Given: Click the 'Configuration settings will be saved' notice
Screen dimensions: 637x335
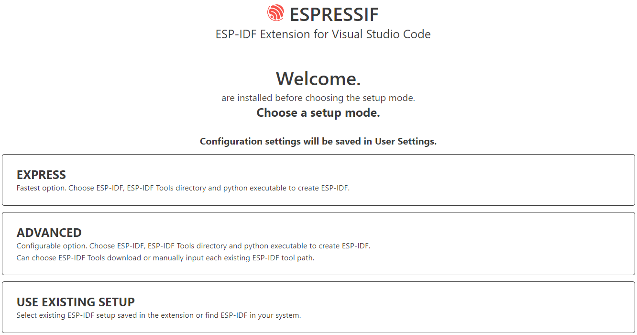Looking at the screenshot, I should (318, 142).
